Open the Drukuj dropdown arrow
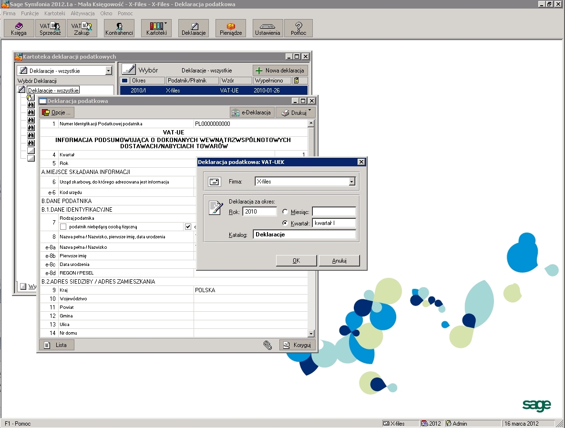 coord(310,111)
